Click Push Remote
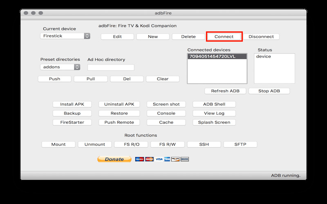Viewport: 327px width, 204px height. (119, 122)
